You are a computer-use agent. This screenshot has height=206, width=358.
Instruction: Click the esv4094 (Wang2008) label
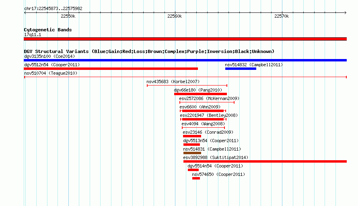pos(203,124)
